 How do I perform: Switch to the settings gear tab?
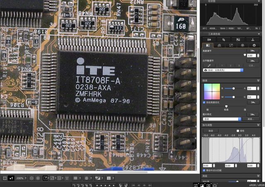[x=254, y=45]
